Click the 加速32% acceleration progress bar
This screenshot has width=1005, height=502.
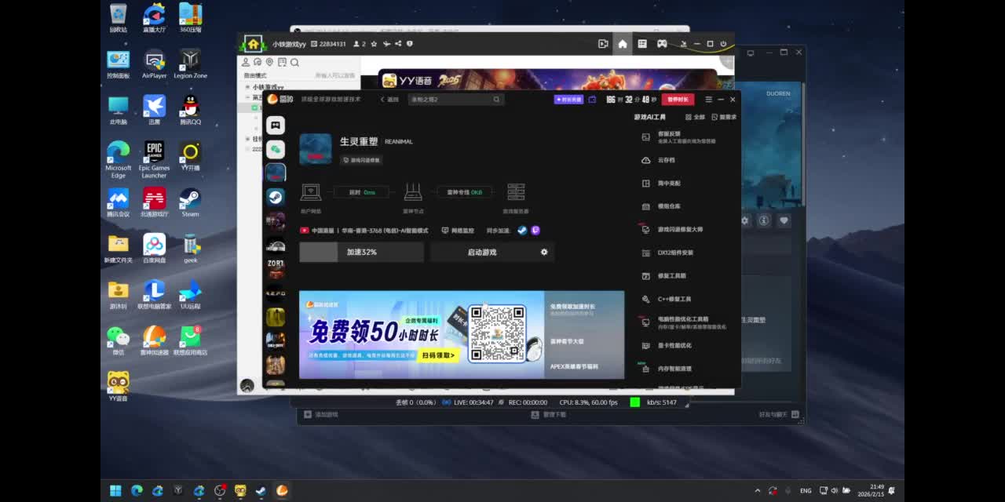[361, 252]
